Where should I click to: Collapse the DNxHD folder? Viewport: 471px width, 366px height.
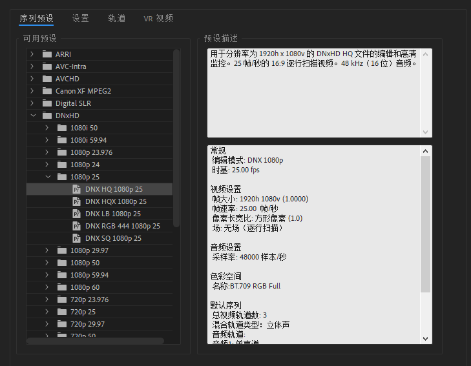[32, 116]
